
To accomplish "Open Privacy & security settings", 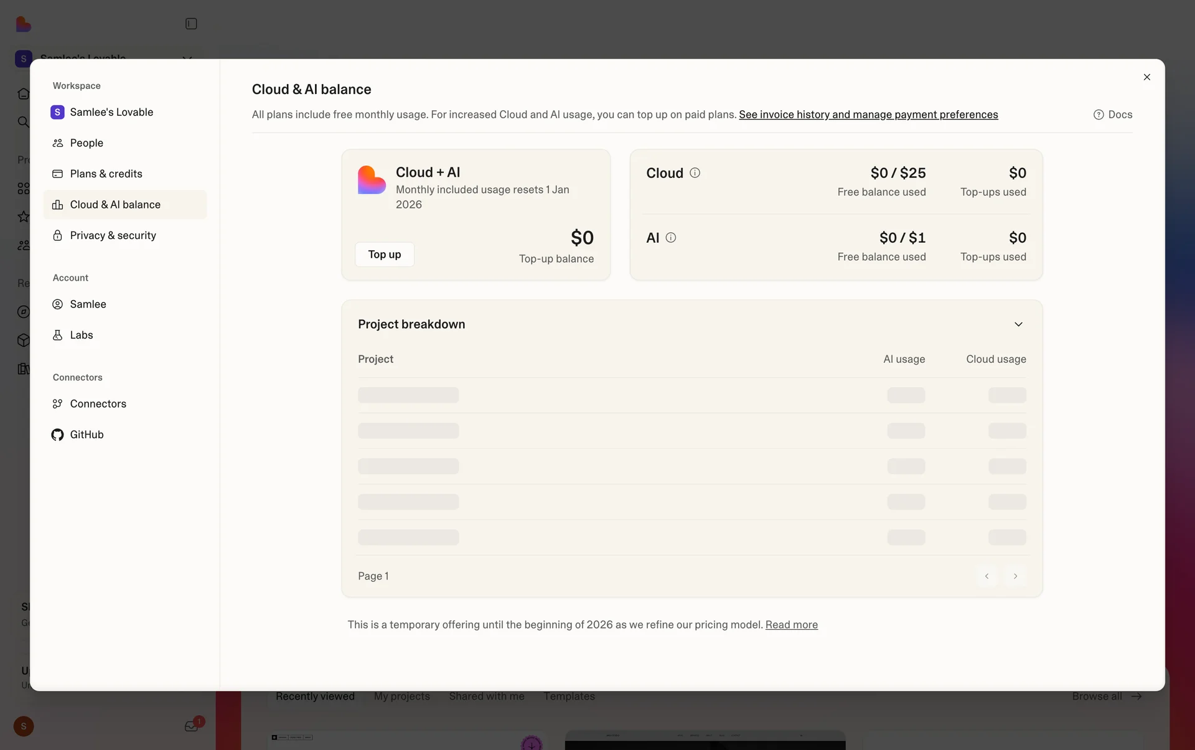I will coord(113,235).
